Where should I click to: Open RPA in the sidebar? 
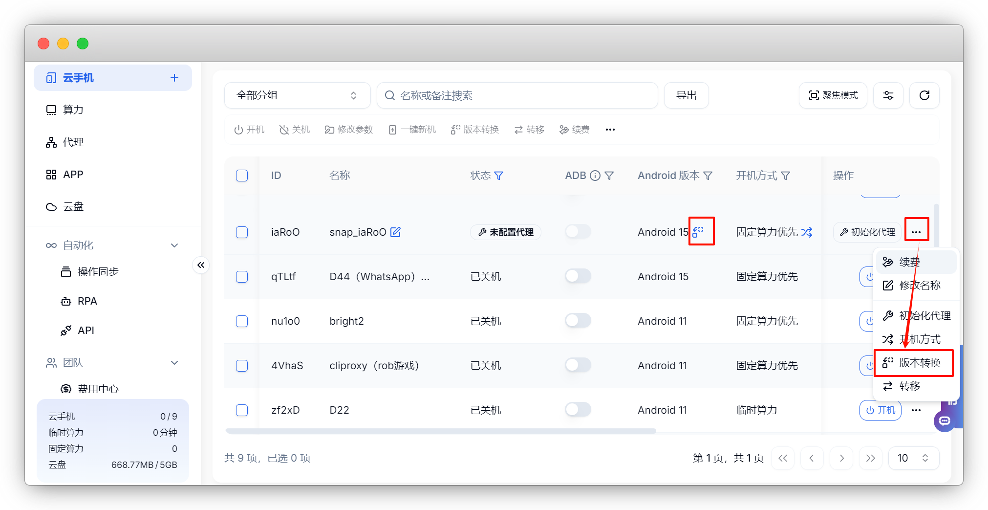click(79, 301)
